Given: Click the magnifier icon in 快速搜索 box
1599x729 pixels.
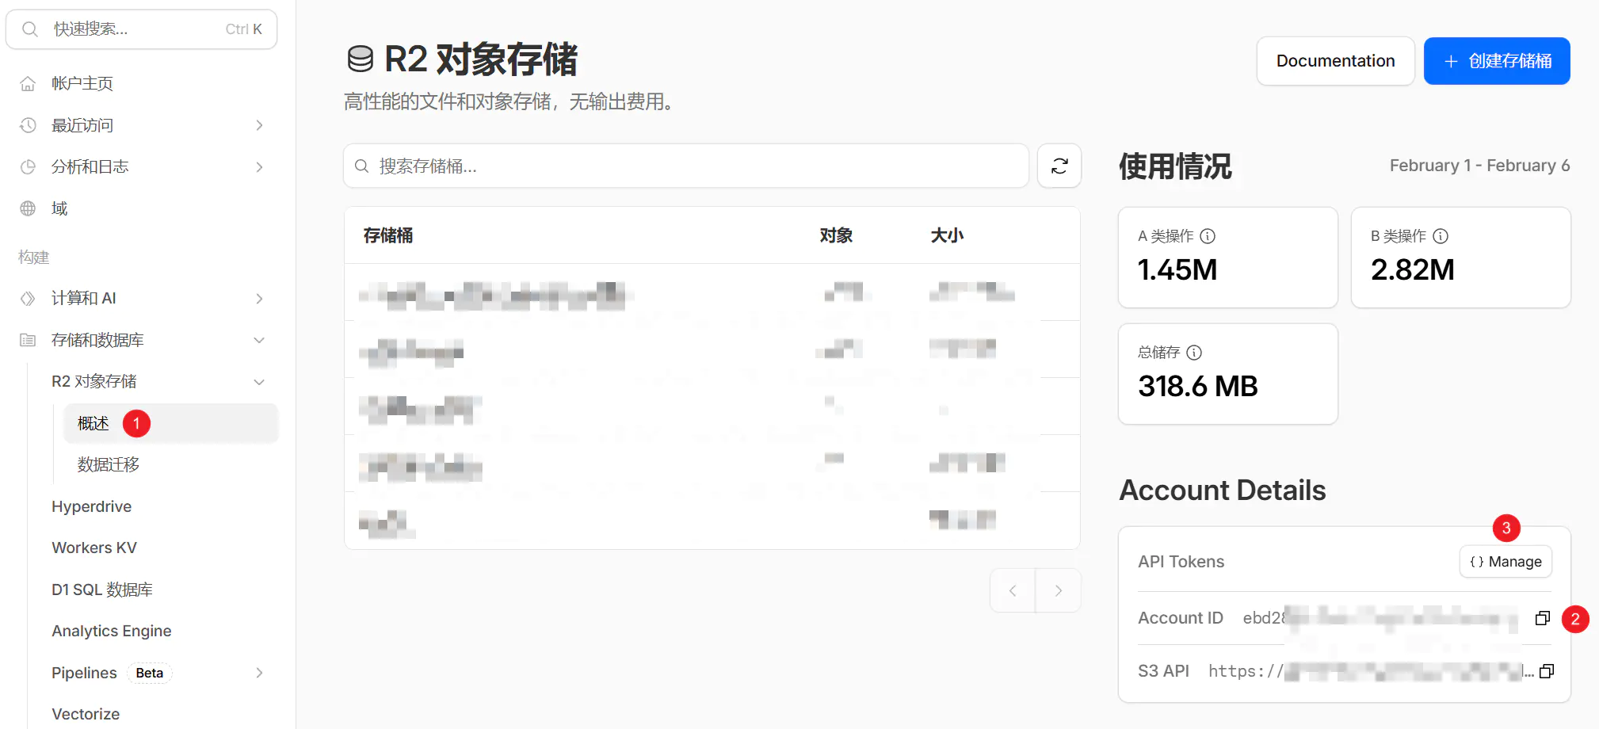Looking at the screenshot, I should pyautogui.click(x=29, y=29).
